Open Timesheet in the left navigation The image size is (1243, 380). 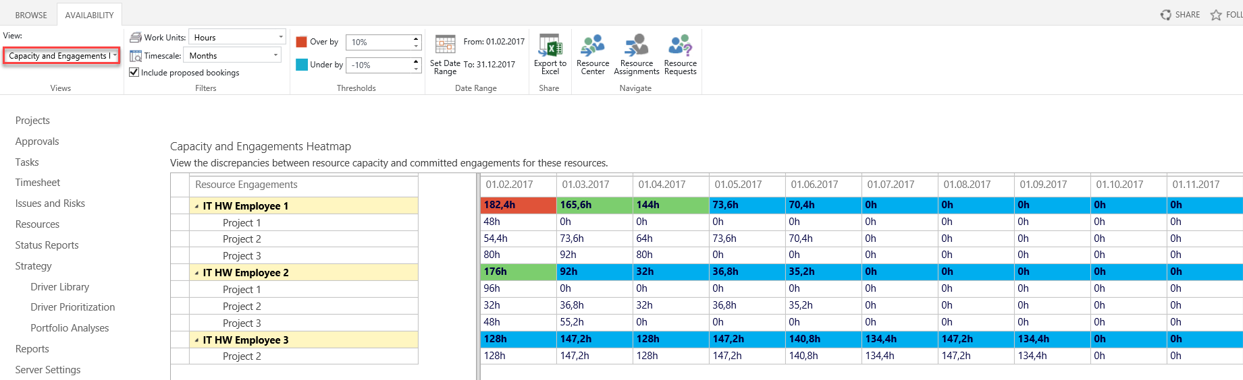coord(38,183)
